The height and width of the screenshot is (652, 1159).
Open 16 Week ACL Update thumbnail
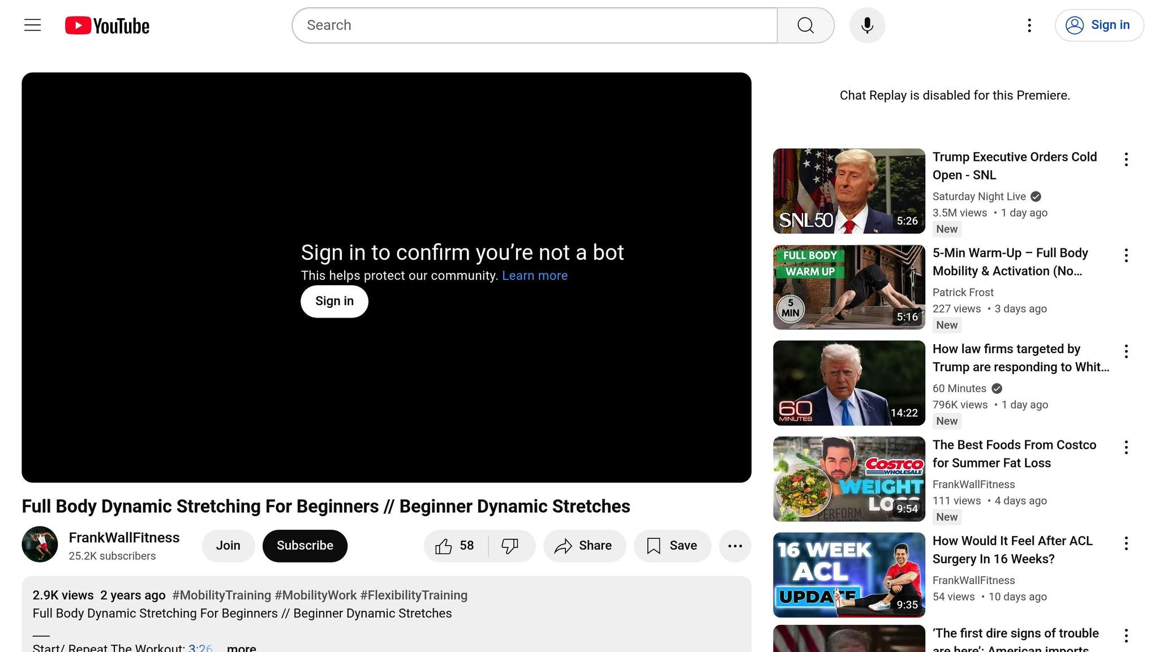pos(849,575)
